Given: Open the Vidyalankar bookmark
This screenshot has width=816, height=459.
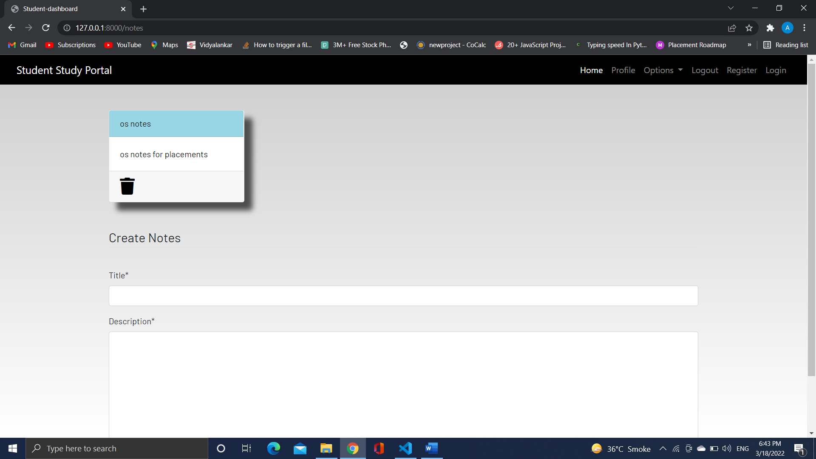Looking at the screenshot, I should (x=210, y=45).
